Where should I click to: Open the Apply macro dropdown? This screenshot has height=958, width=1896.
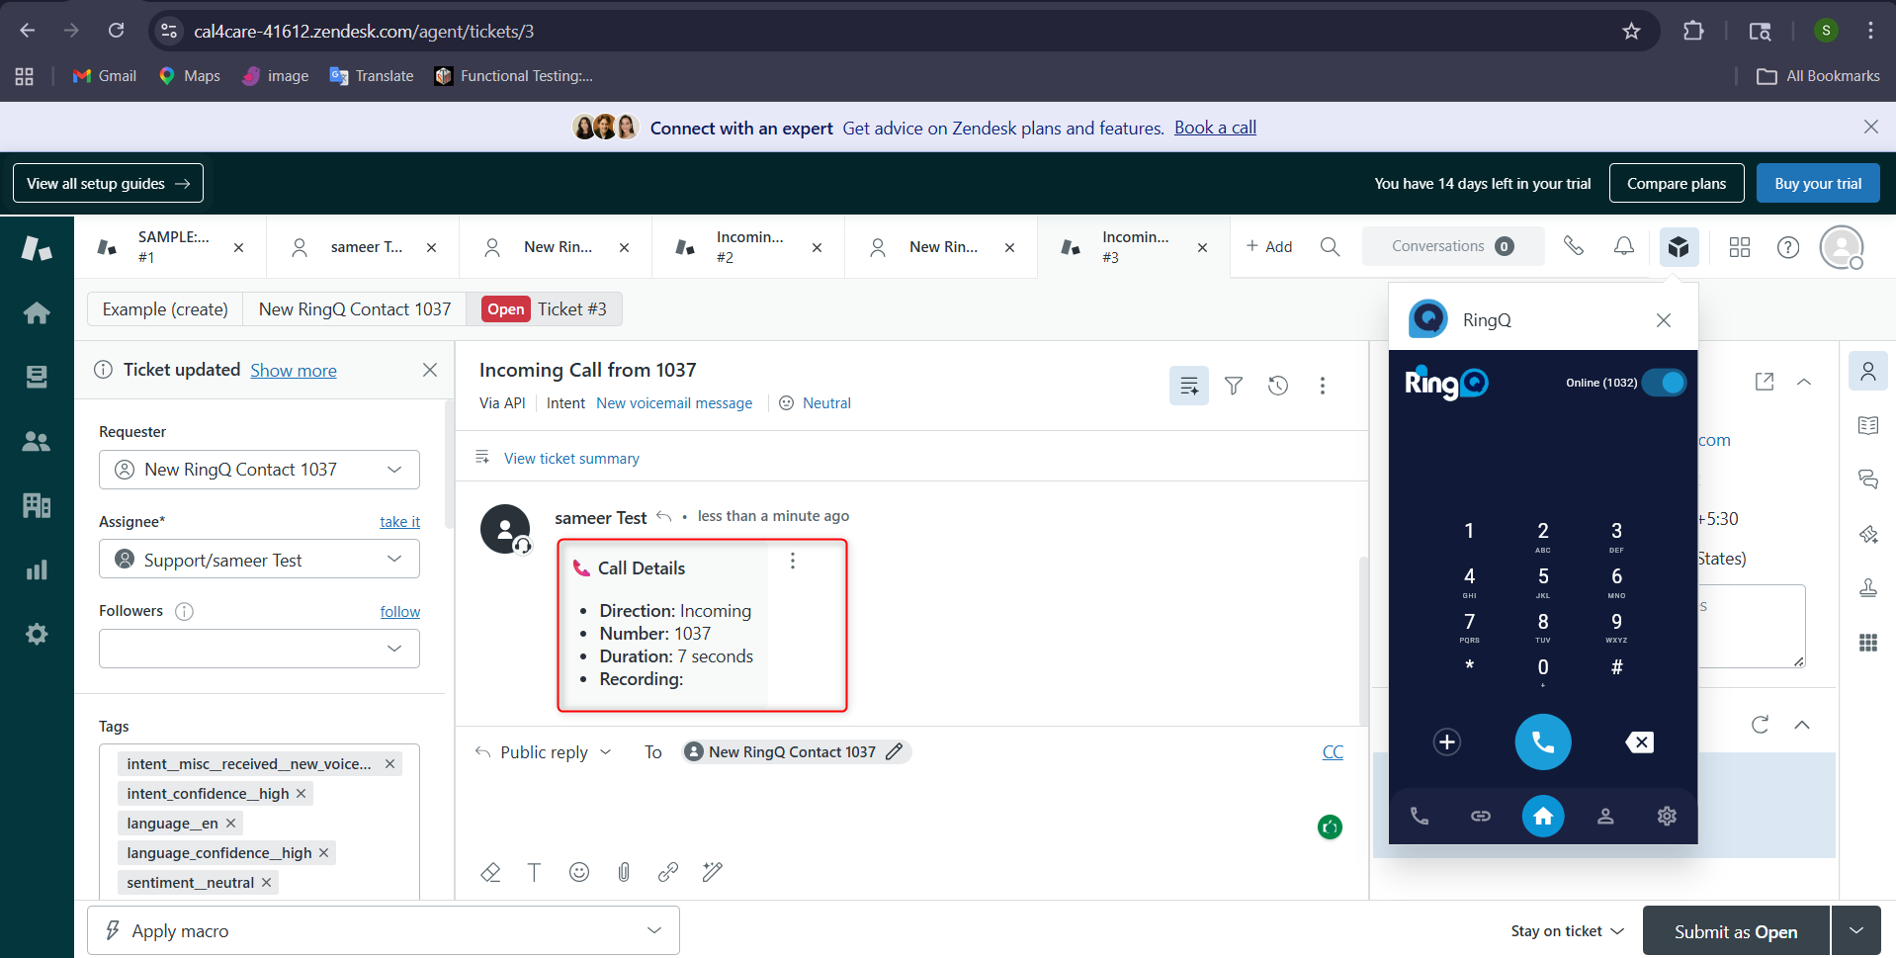click(x=384, y=930)
